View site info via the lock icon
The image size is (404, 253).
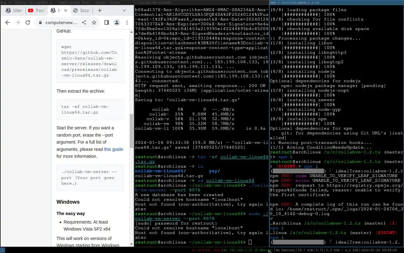click(40, 22)
